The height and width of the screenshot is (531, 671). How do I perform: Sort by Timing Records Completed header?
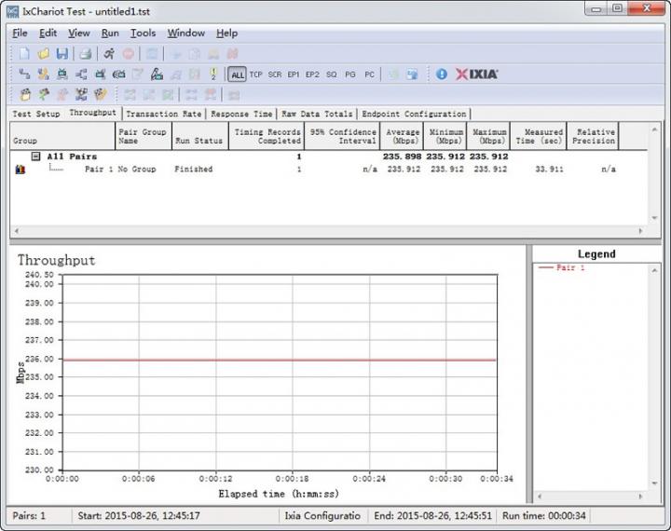click(267, 136)
